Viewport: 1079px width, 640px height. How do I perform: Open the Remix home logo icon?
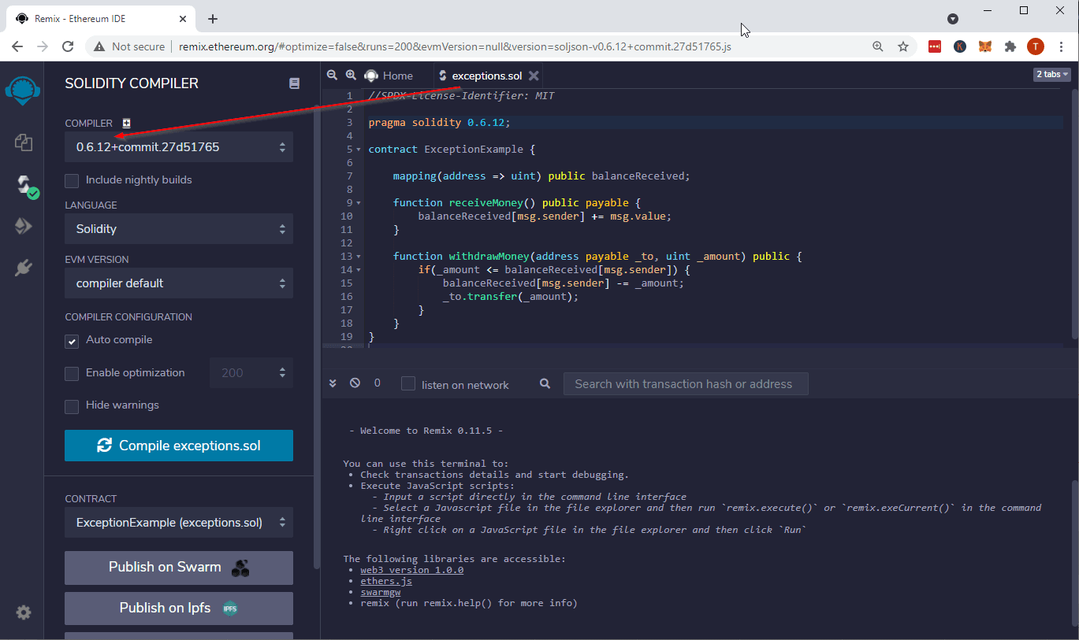tap(22, 91)
